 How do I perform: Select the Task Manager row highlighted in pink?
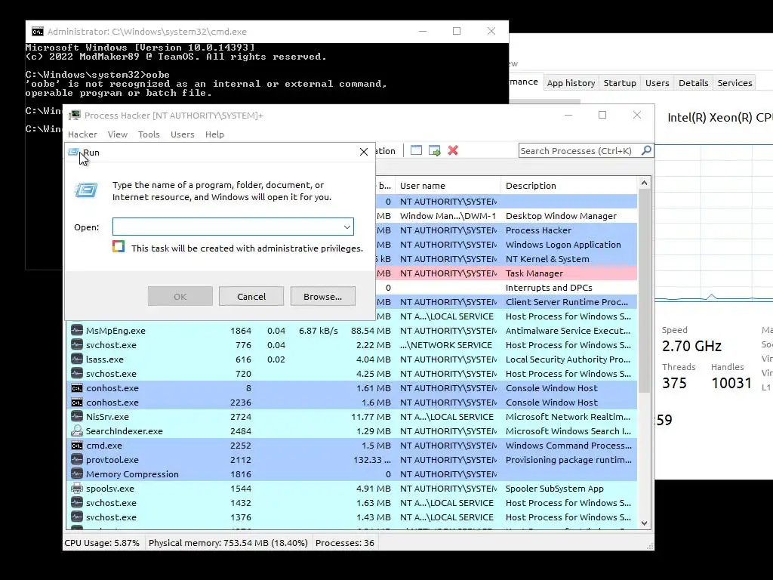coord(507,273)
